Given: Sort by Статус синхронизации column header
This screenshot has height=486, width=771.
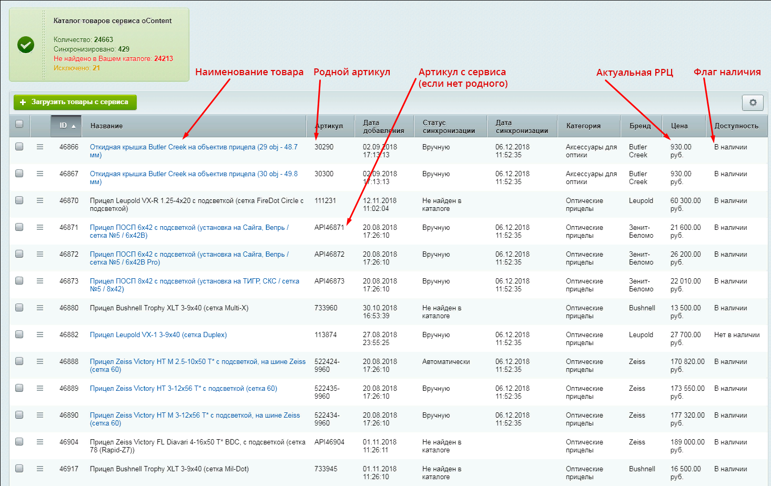Looking at the screenshot, I should tap(451, 126).
